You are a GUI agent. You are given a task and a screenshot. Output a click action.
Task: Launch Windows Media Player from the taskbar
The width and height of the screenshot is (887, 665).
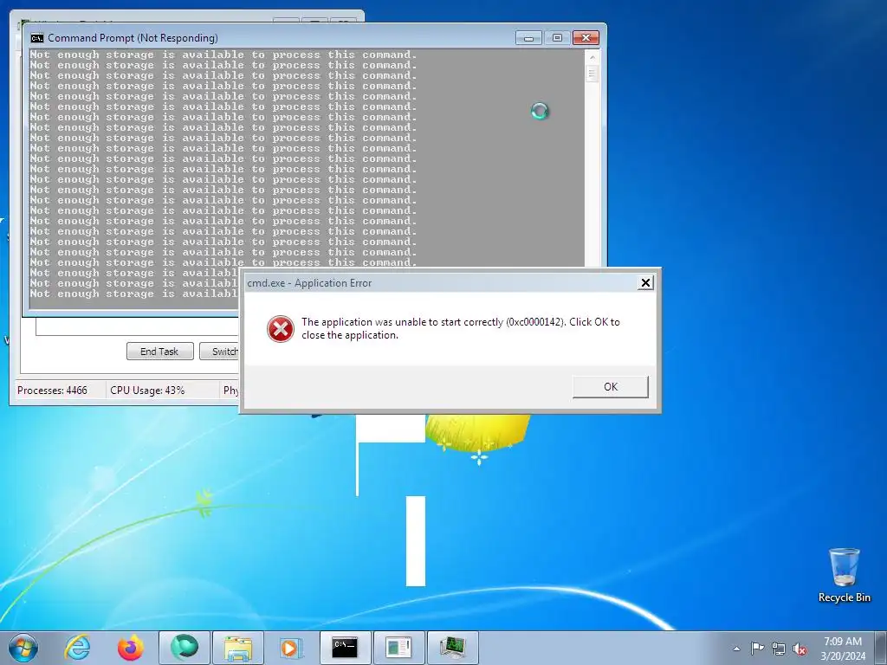291,648
